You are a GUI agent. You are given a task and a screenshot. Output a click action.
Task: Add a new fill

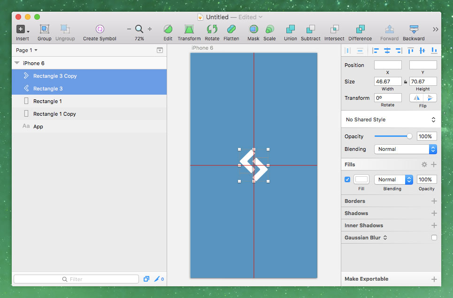[x=434, y=164]
